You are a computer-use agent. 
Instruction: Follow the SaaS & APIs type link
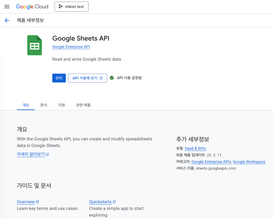click(195, 148)
